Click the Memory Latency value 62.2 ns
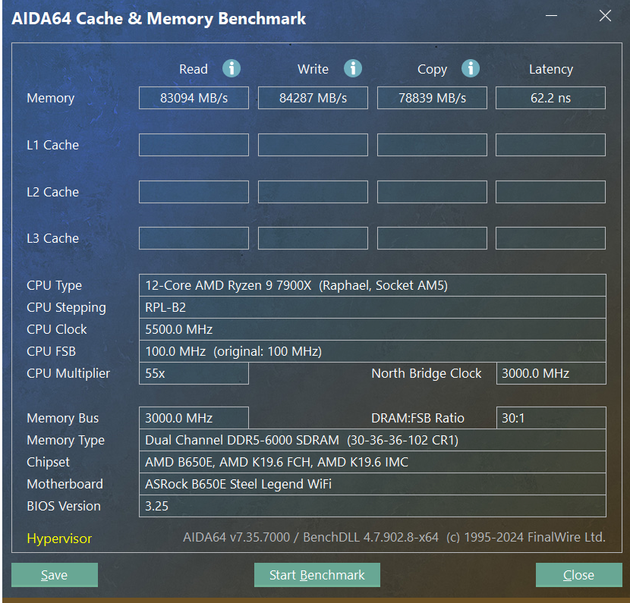630x603 pixels. (x=550, y=98)
